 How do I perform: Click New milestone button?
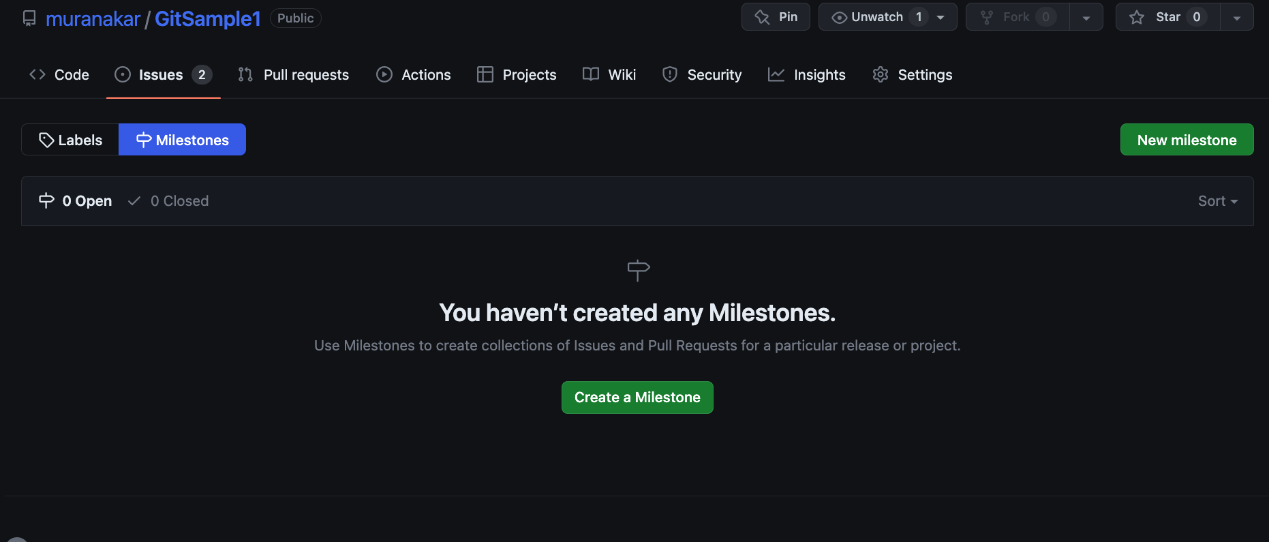point(1187,140)
